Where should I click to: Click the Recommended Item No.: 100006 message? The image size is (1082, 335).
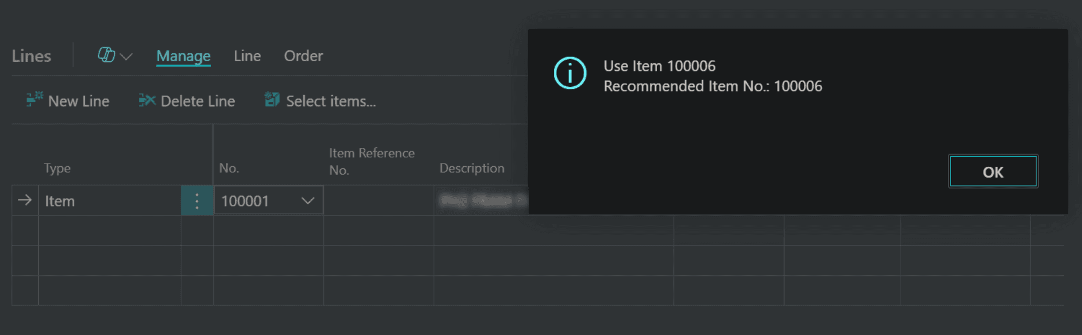tap(713, 86)
